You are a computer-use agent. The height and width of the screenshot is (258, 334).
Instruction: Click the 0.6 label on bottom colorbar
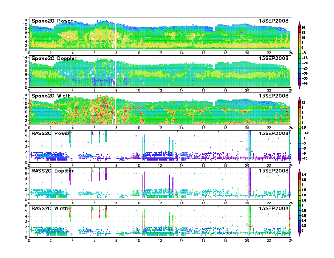(304, 215)
